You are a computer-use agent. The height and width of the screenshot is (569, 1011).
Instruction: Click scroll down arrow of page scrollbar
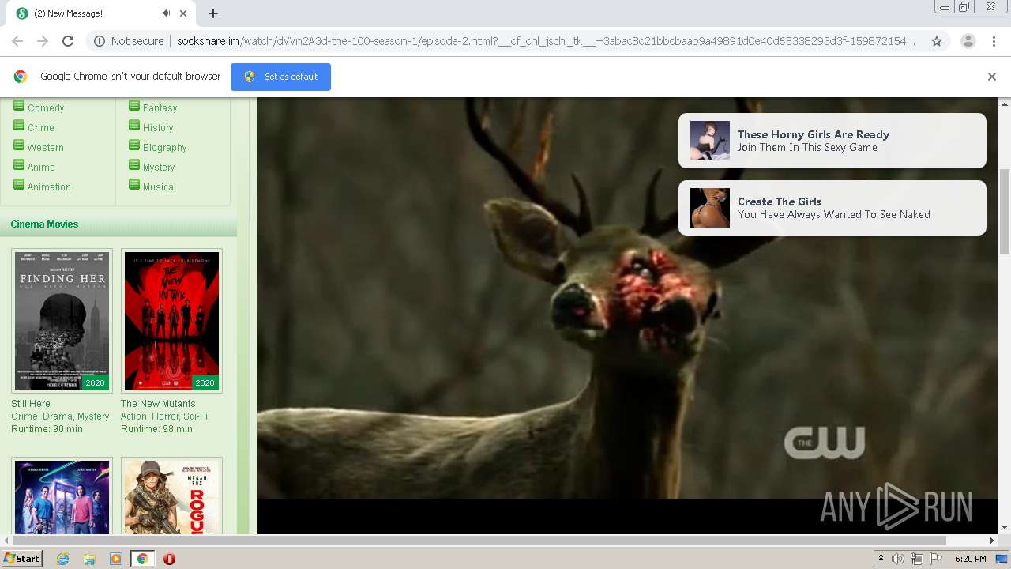(1005, 528)
